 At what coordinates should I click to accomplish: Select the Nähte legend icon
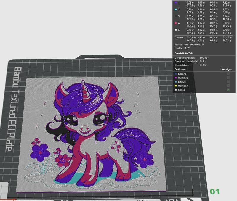tap(176, 89)
